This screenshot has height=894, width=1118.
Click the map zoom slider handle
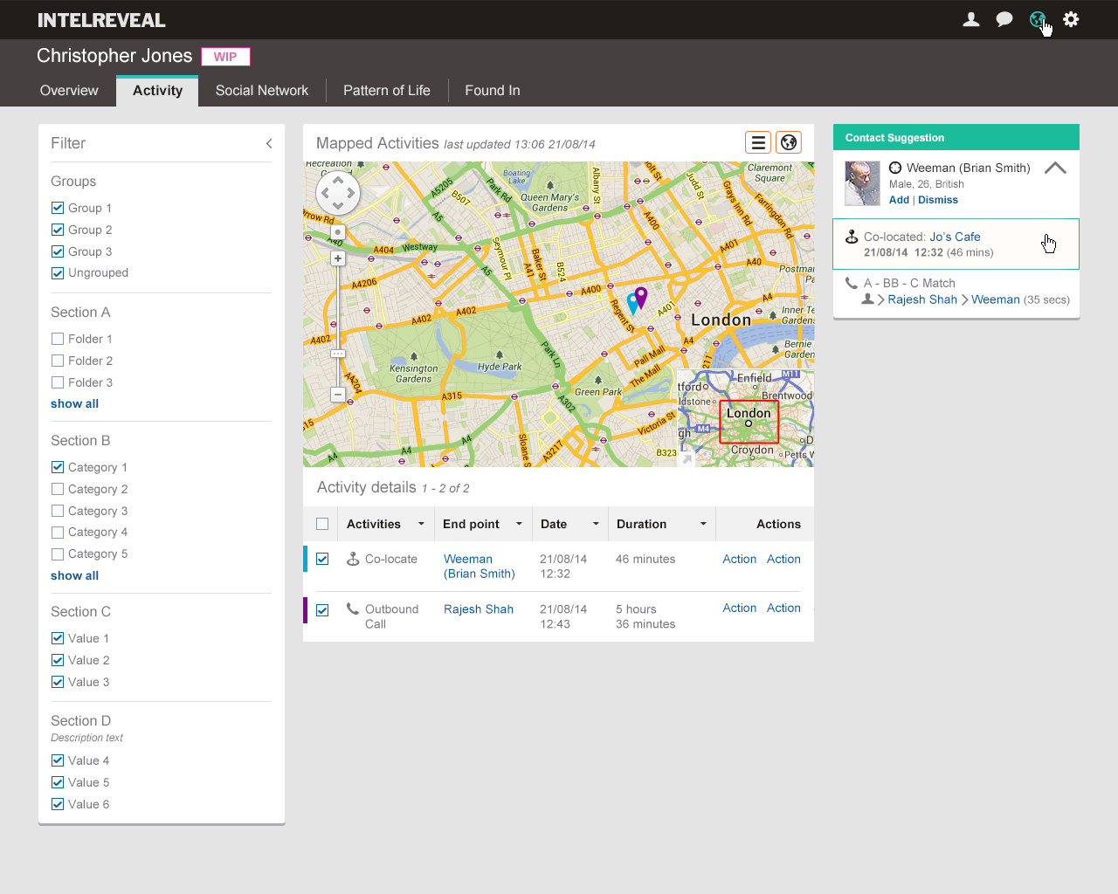[x=338, y=354]
